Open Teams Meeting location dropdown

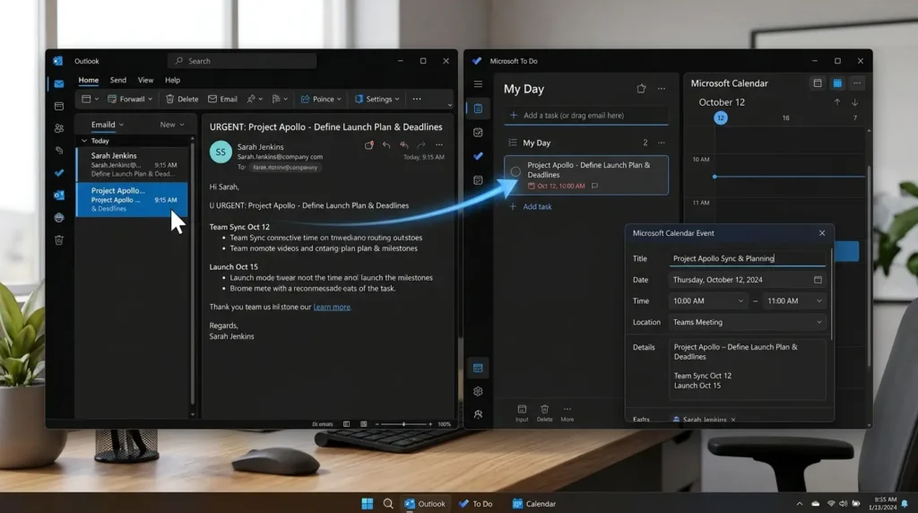pos(748,322)
